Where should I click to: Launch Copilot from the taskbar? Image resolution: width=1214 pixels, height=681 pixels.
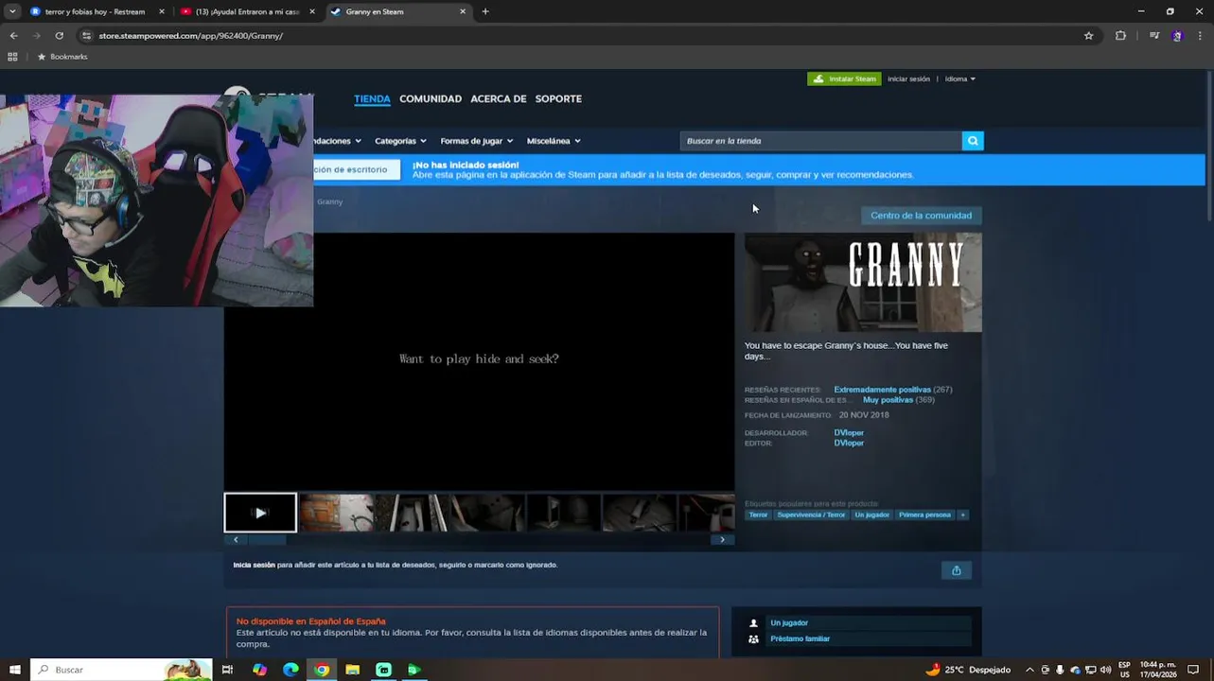coord(259,670)
